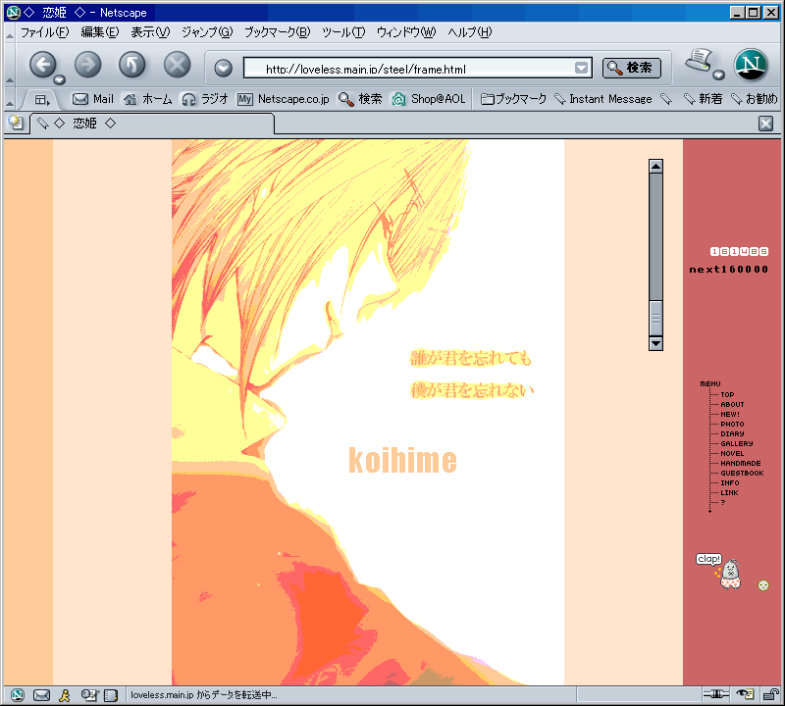Image resolution: width=785 pixels, height=706 pixels.
Task: Open the お勧め bookmark on personal toolbar
Action: pyautogui.click(x=754, y=99)
